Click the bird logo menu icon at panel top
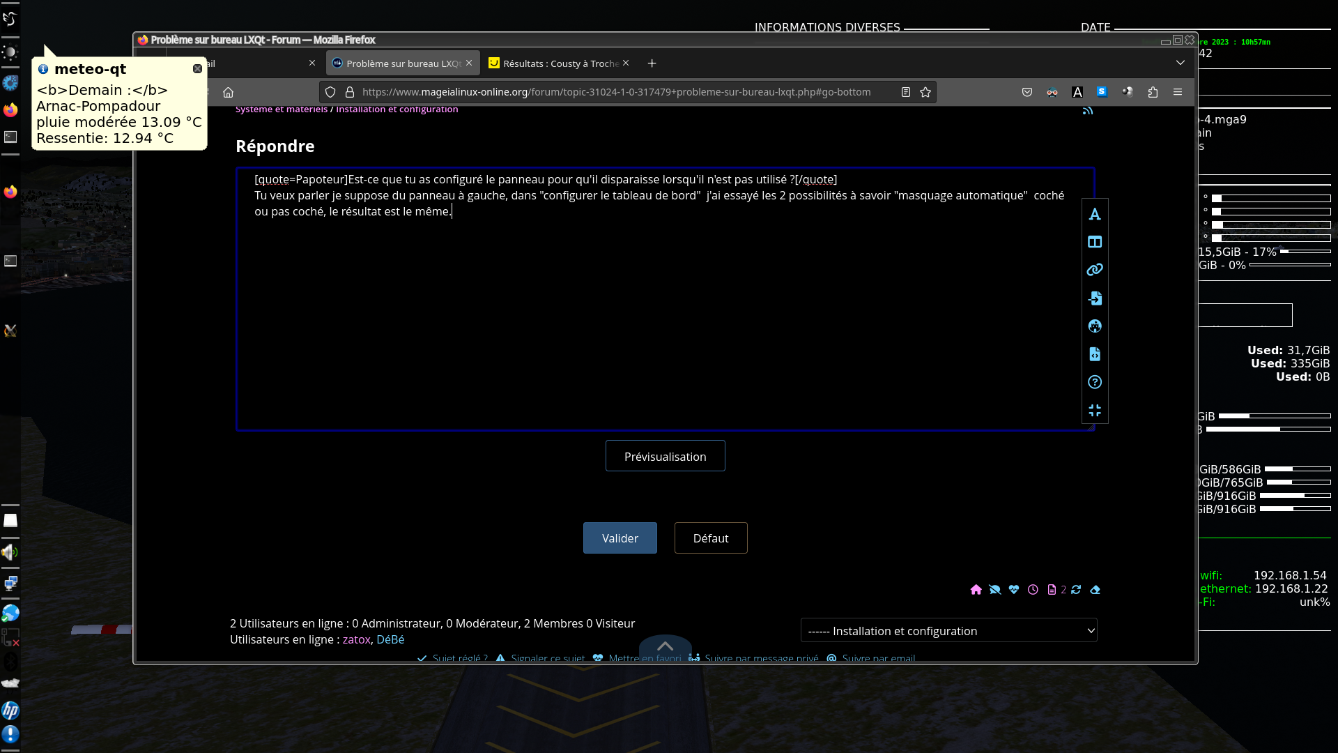The image size is (1338, 753). click(x=10, y=18)
